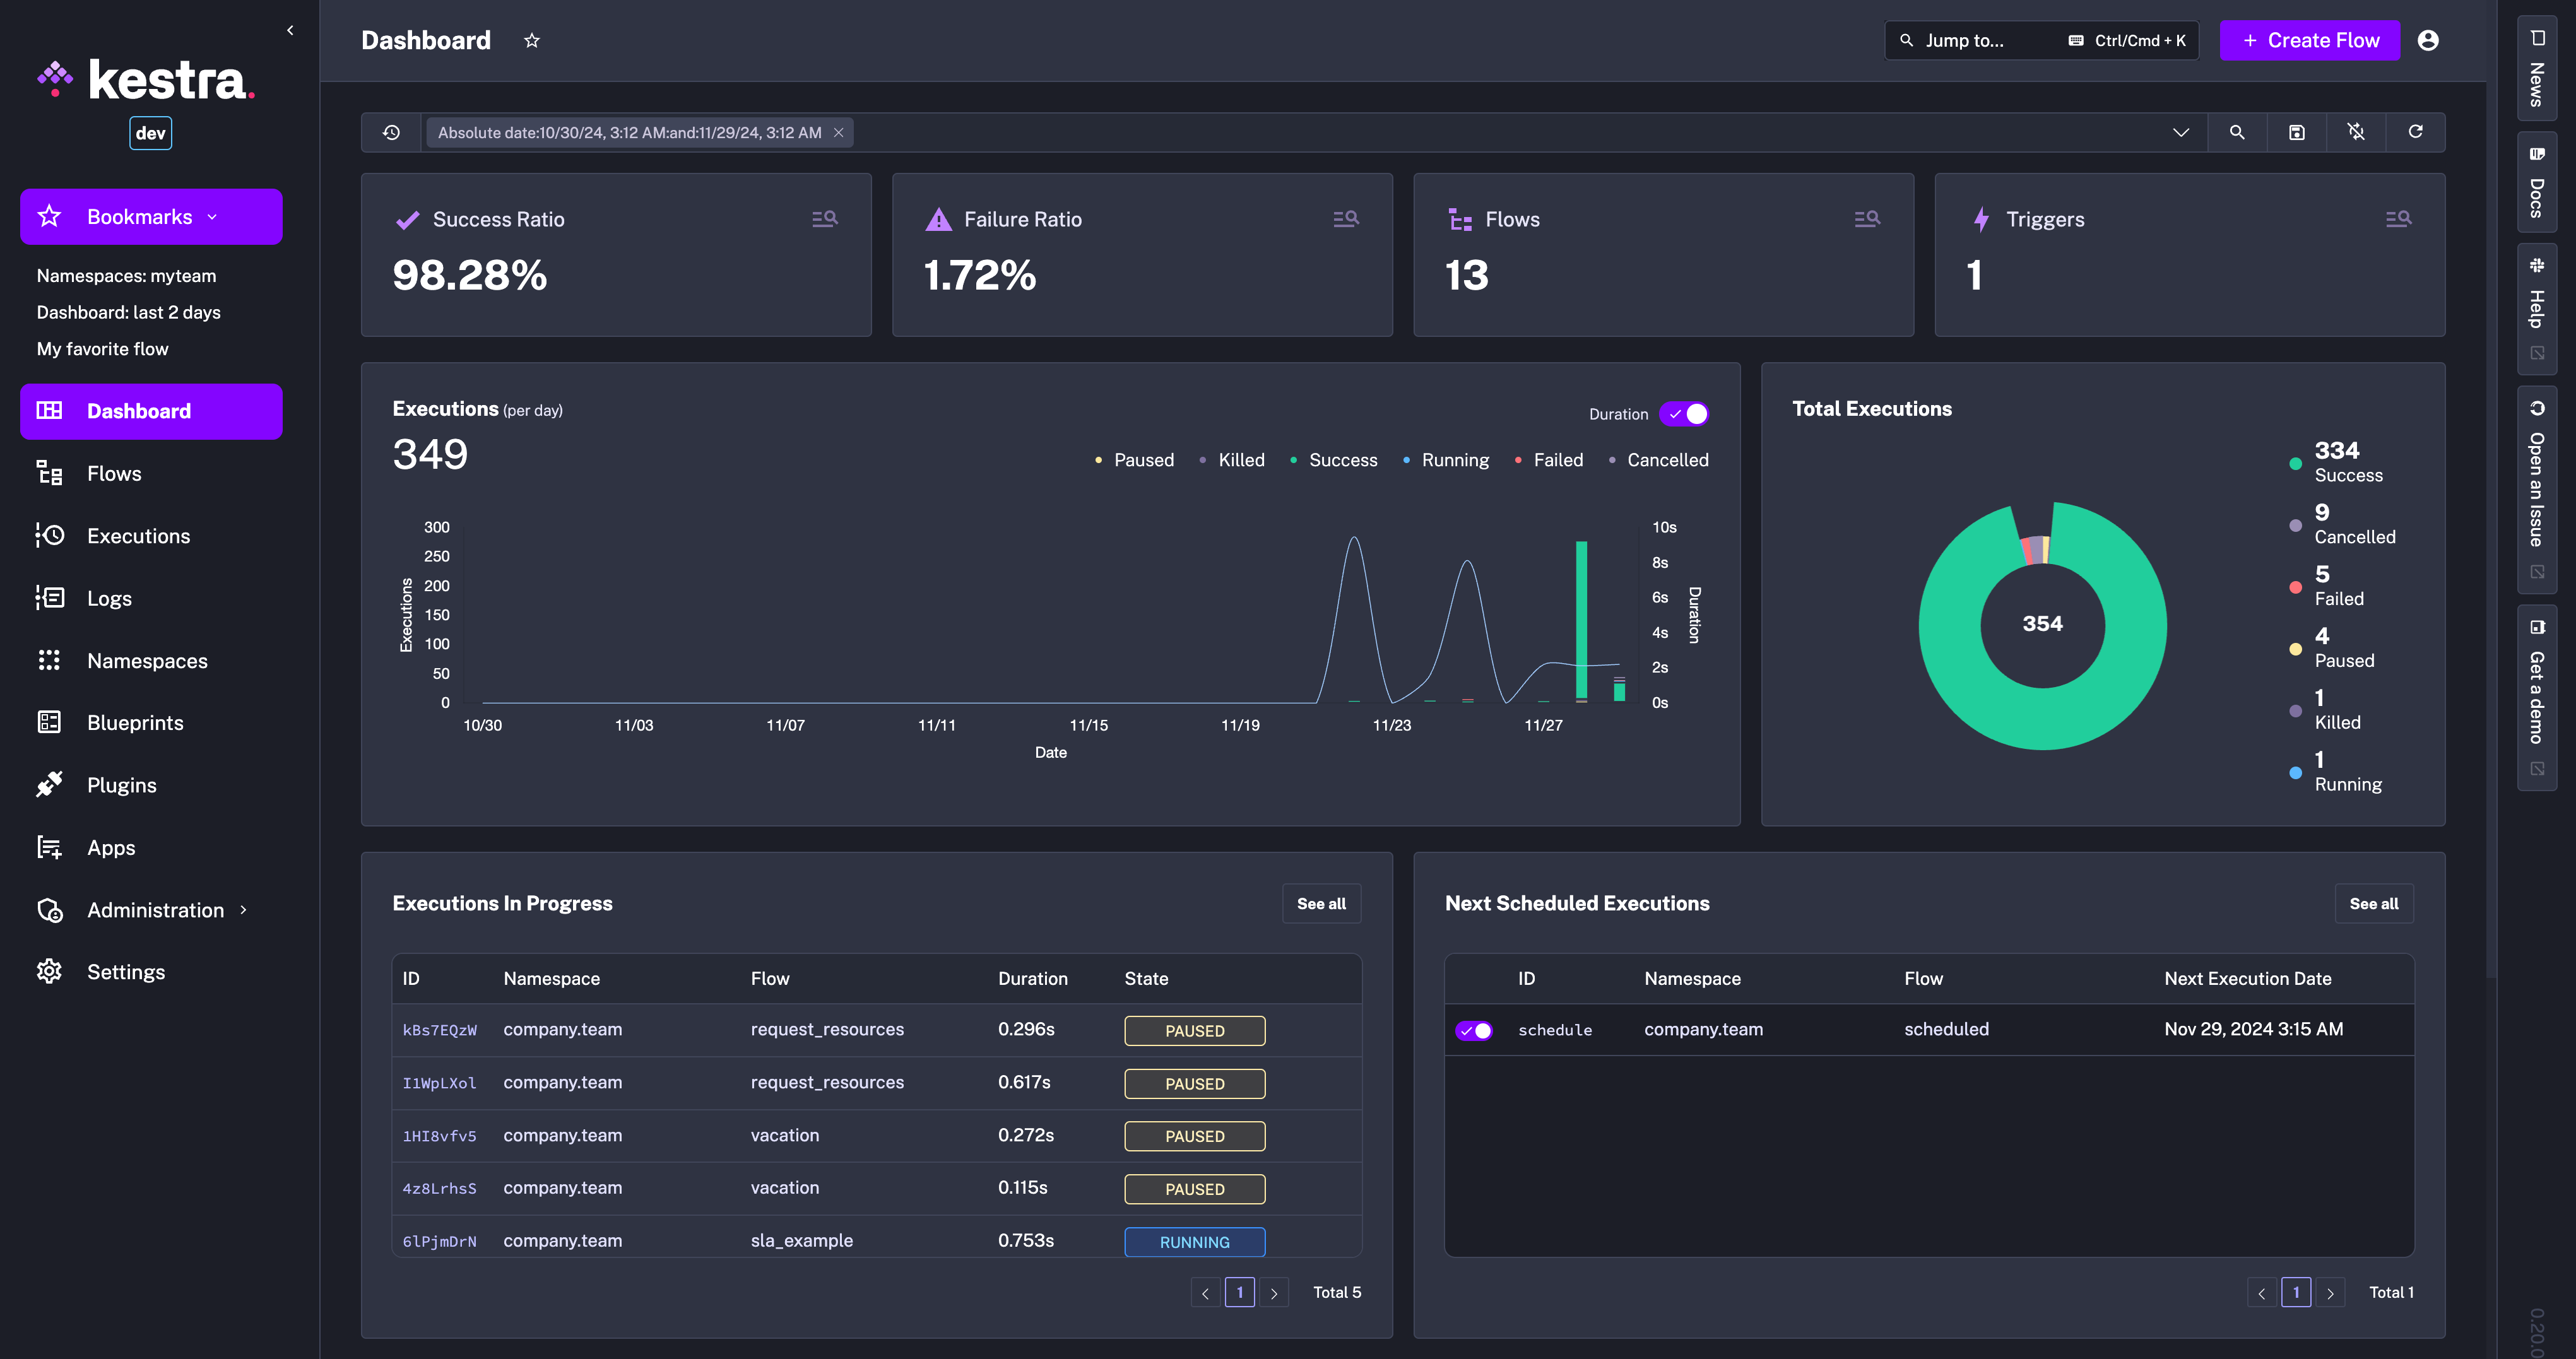Screen dimensions: 2576x1359
Task: Open the user profile icon
Action: (x=2428, y=41)
